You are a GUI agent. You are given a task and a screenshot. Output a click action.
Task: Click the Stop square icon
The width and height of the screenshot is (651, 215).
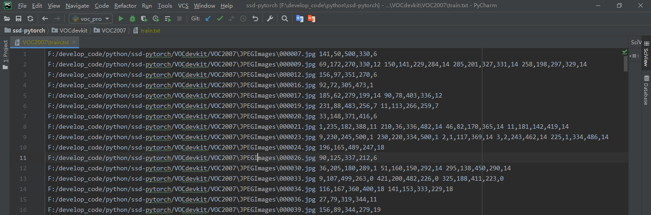(179, 19)
